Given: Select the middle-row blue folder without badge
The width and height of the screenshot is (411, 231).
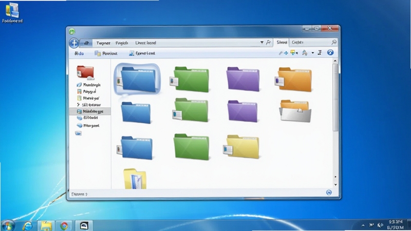Looking at the screenshot, I should tap(136, 112).
